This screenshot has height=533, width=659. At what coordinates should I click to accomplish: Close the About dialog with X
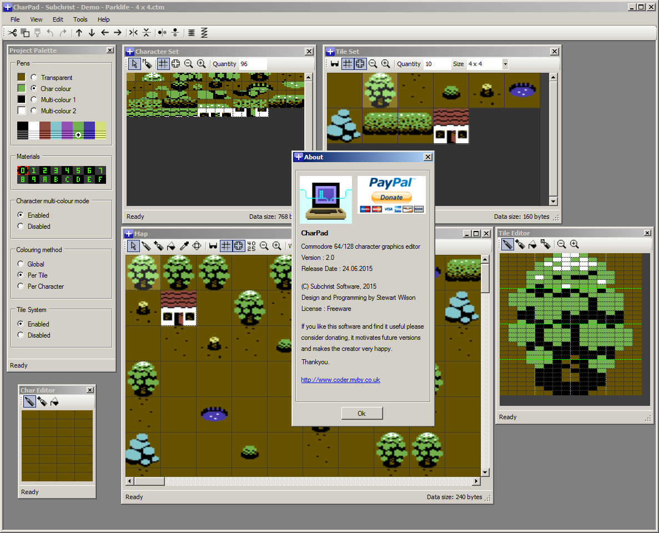428,157
